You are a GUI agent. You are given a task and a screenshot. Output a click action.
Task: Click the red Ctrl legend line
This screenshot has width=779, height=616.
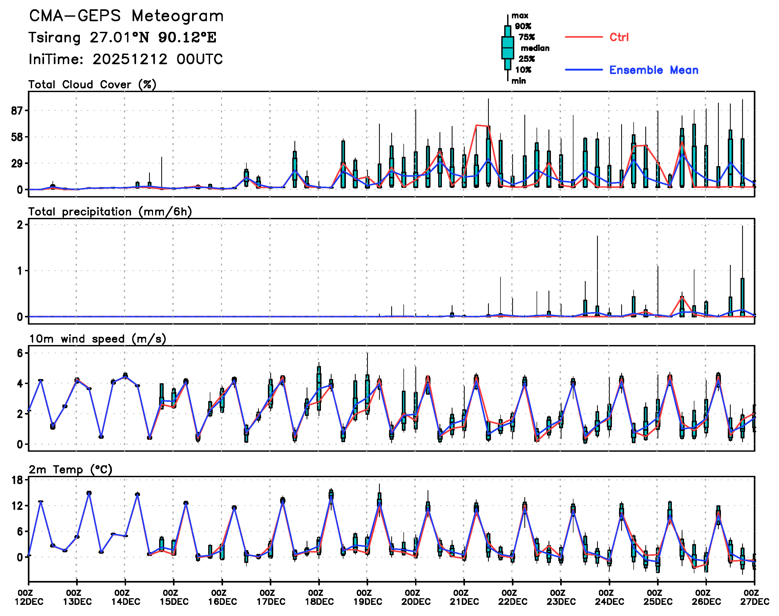click(x=584, y=37)
